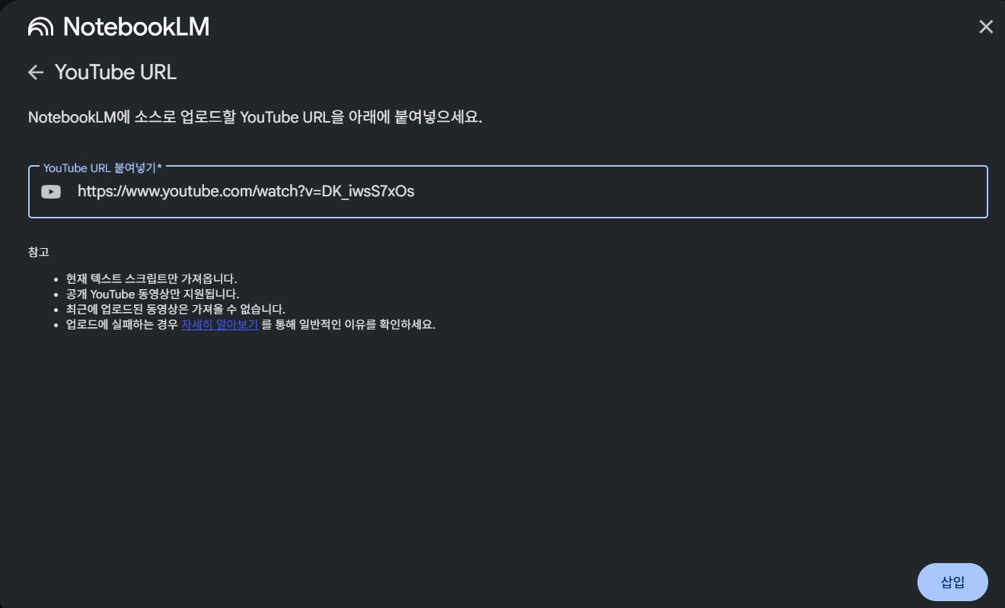This screenshot has height=608, width=1005.
Task: Select the '최근에 업로드된 동영상은' note line
Action: 176,309
